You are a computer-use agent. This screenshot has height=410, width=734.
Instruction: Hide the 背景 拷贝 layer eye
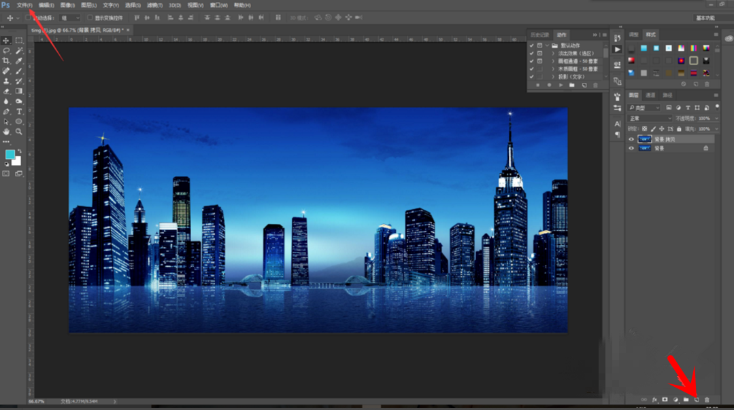(631, 139)
